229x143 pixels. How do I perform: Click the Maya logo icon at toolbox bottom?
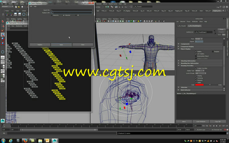pyautogui.click(x=3, y=121)
